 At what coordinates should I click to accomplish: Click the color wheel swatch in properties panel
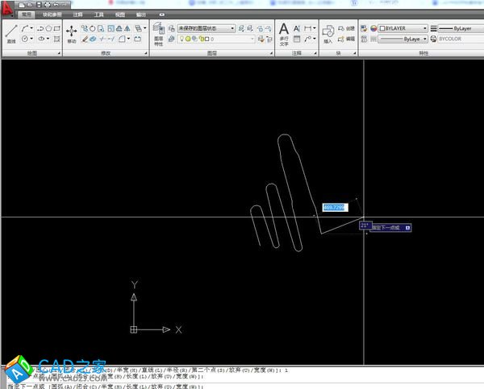[373, 27]
